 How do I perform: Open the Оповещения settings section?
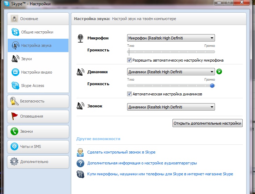[38, 117]
